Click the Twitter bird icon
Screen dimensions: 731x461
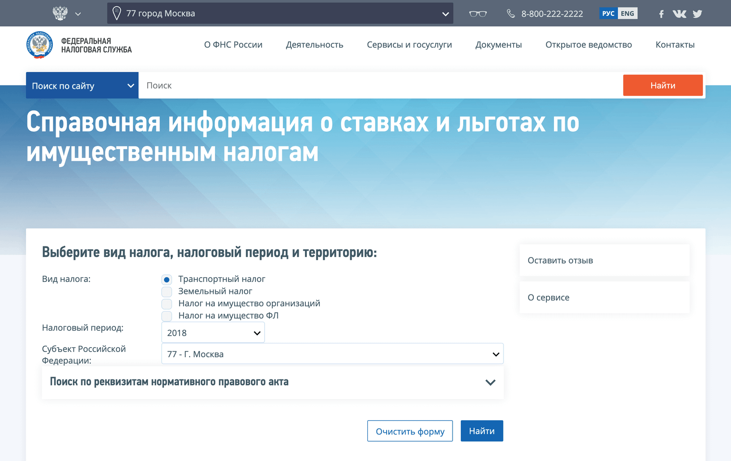click(697, 14)
